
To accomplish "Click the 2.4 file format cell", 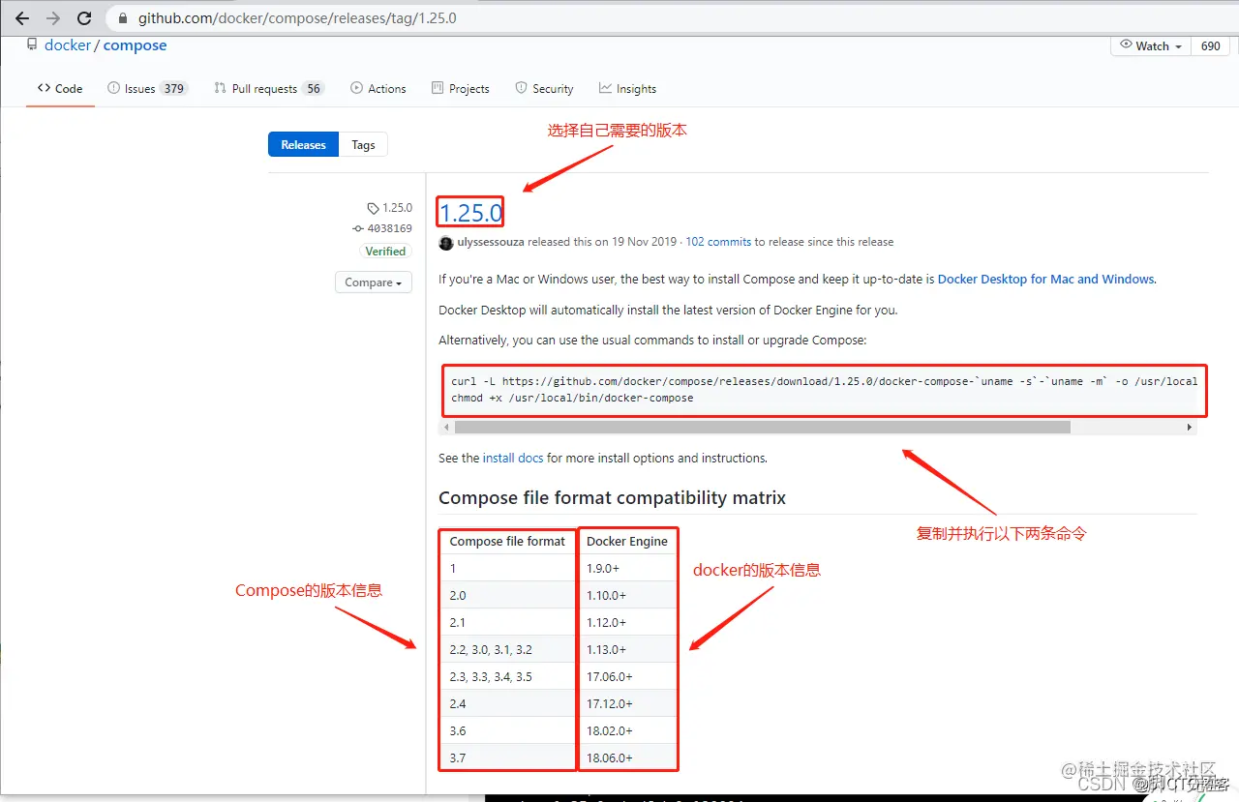I will coord(507,703).
